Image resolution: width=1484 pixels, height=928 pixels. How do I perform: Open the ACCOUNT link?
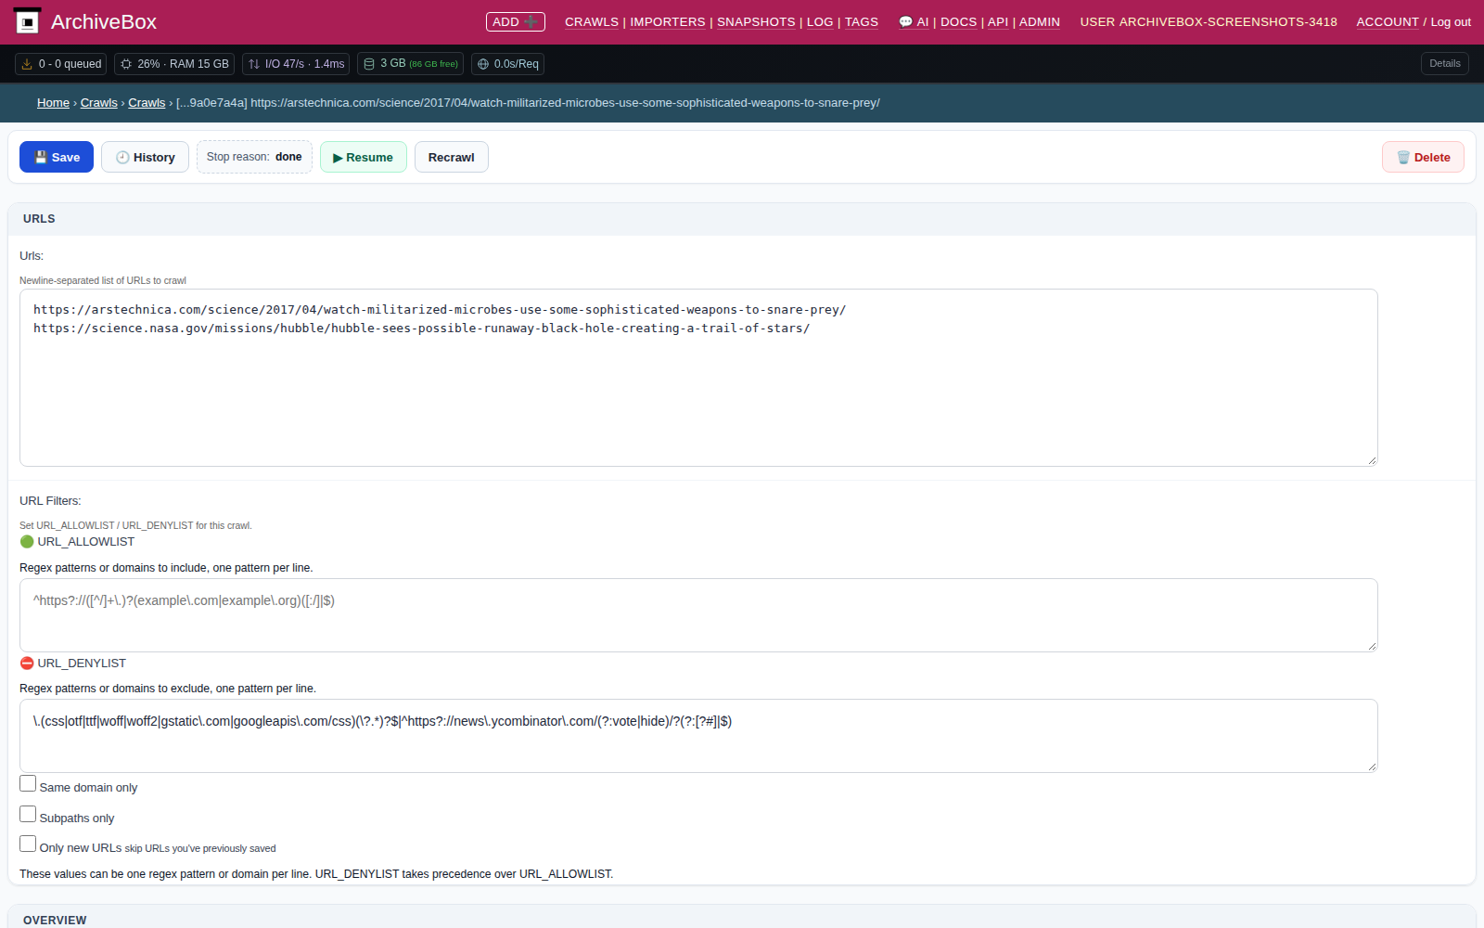(1388, 21)
